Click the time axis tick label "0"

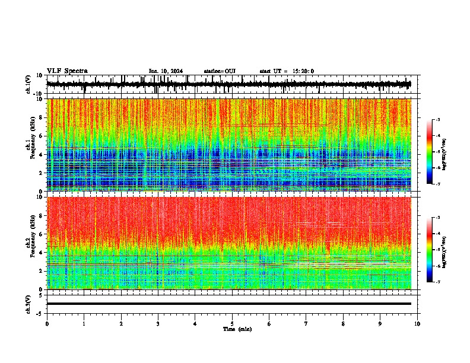[x=47, y=324]
